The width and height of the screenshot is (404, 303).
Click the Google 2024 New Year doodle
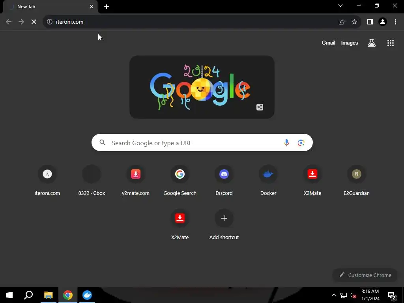point(202,87)
